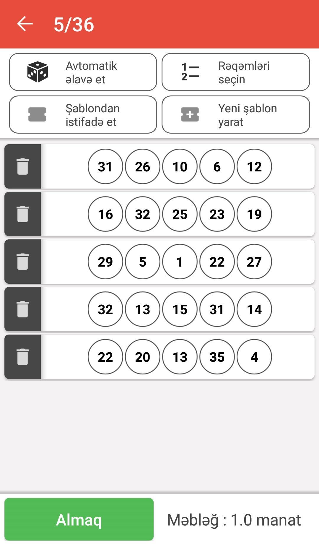Tap number ball 25 in second row
Viewport: 319px width, 545px height.
pos(180,214)
